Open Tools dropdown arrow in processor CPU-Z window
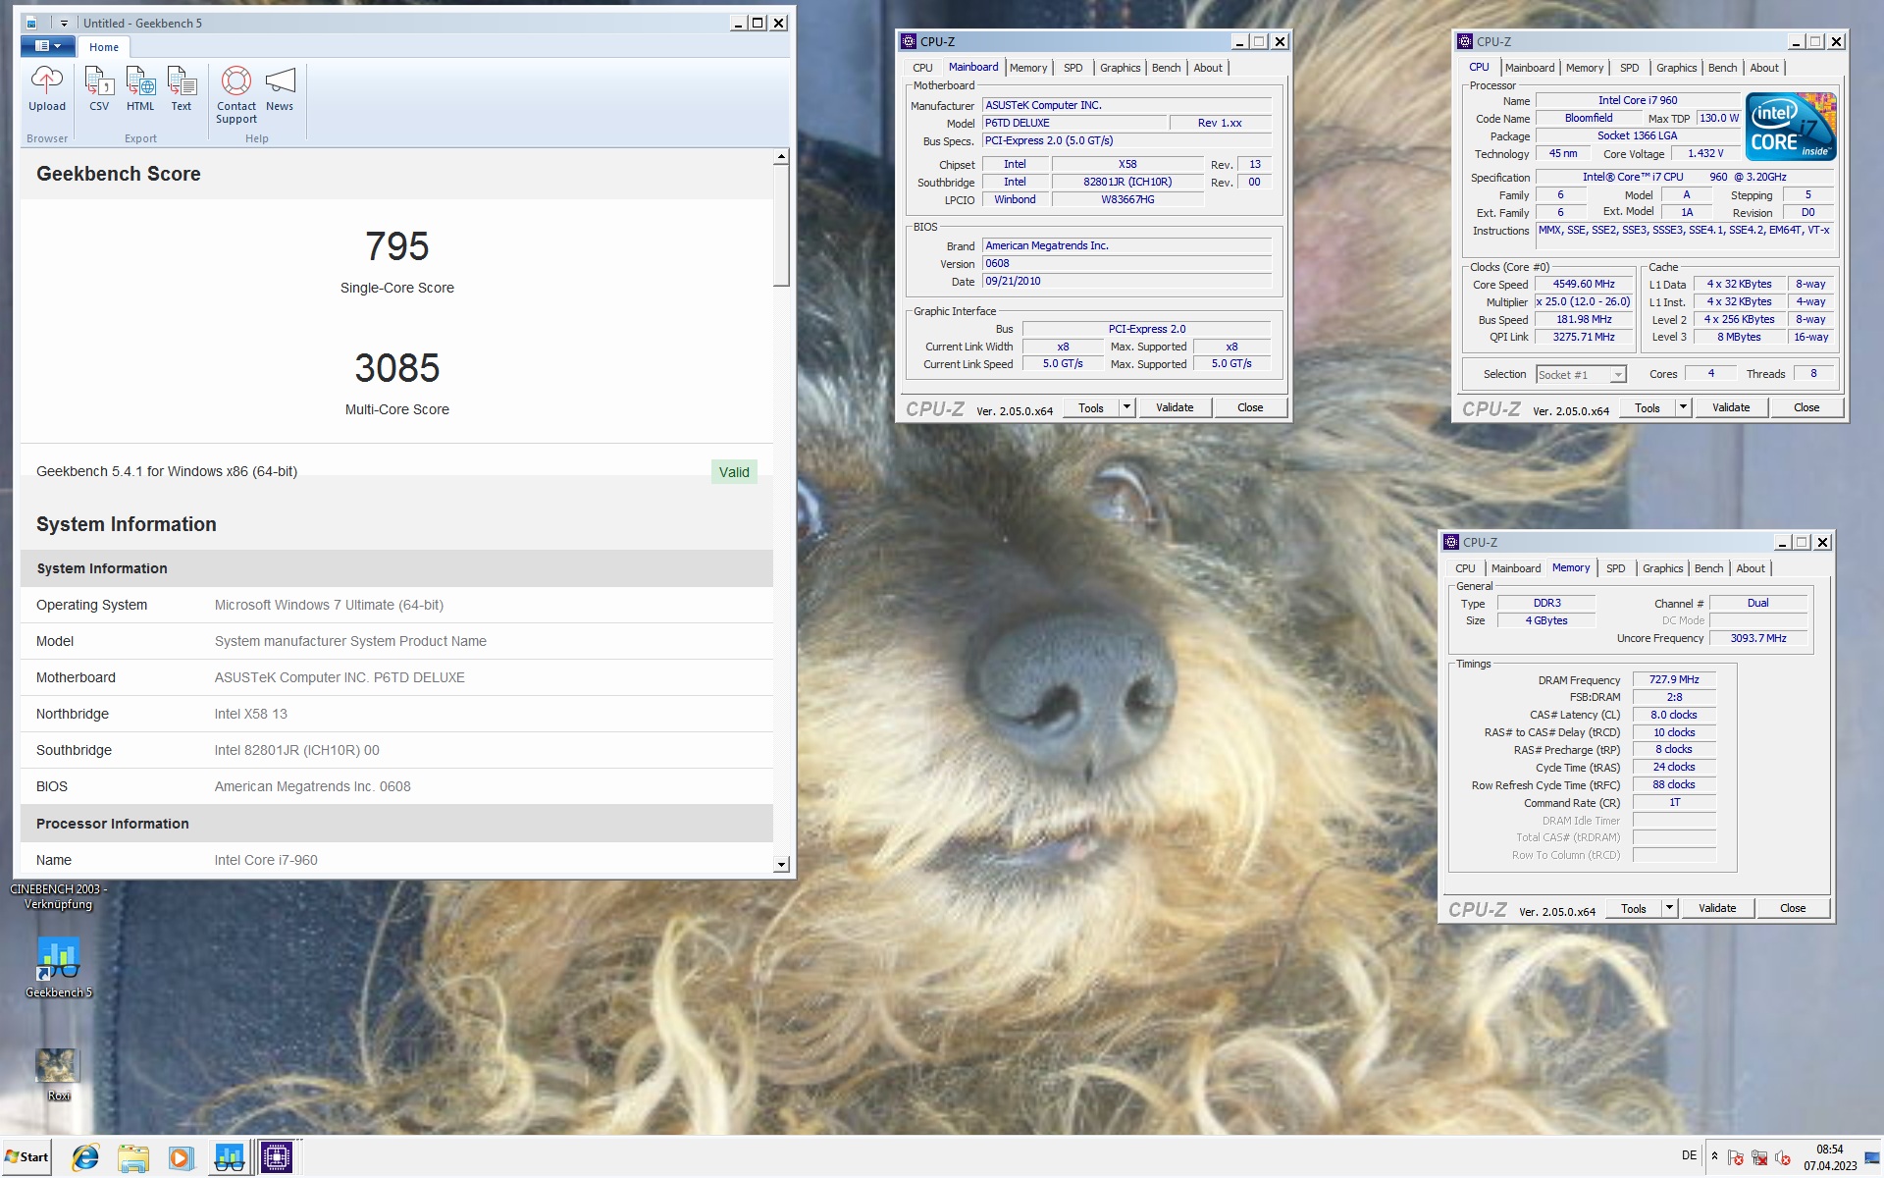The height and width of the screenshot is (1178, 1884). coord(1683,407)
